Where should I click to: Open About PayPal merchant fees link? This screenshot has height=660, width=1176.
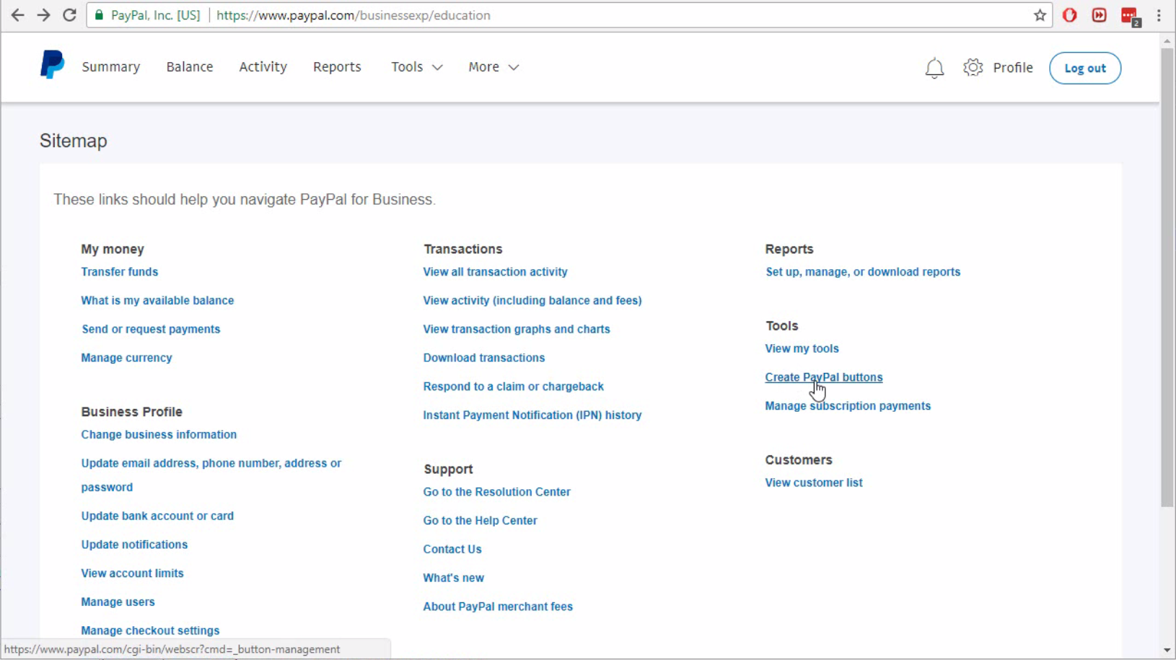click(498, 607)
